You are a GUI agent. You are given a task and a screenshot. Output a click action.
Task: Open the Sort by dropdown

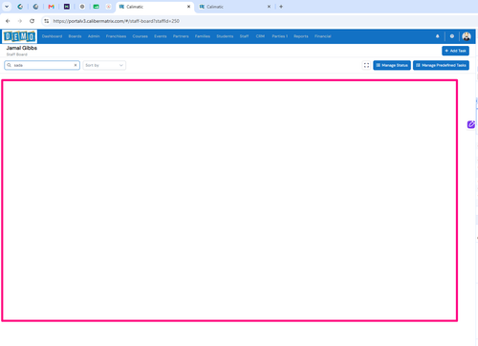pos(104,65)
